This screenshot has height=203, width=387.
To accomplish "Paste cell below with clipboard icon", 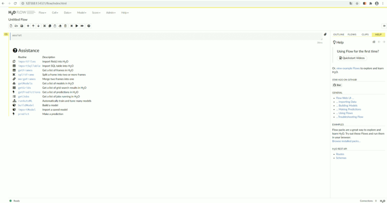I will [x=55, y=26].
